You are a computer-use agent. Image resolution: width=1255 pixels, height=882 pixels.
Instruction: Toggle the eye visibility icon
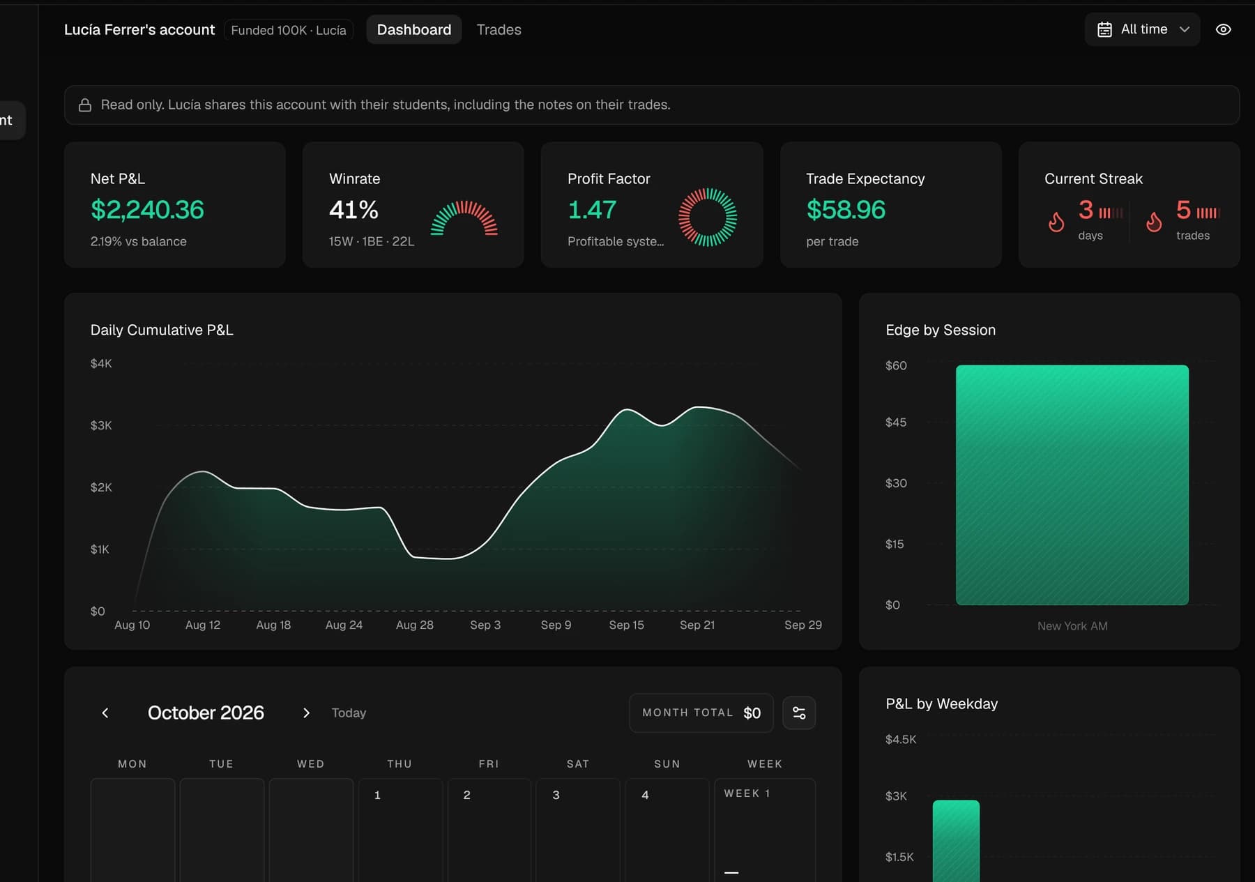[1223, 29]
